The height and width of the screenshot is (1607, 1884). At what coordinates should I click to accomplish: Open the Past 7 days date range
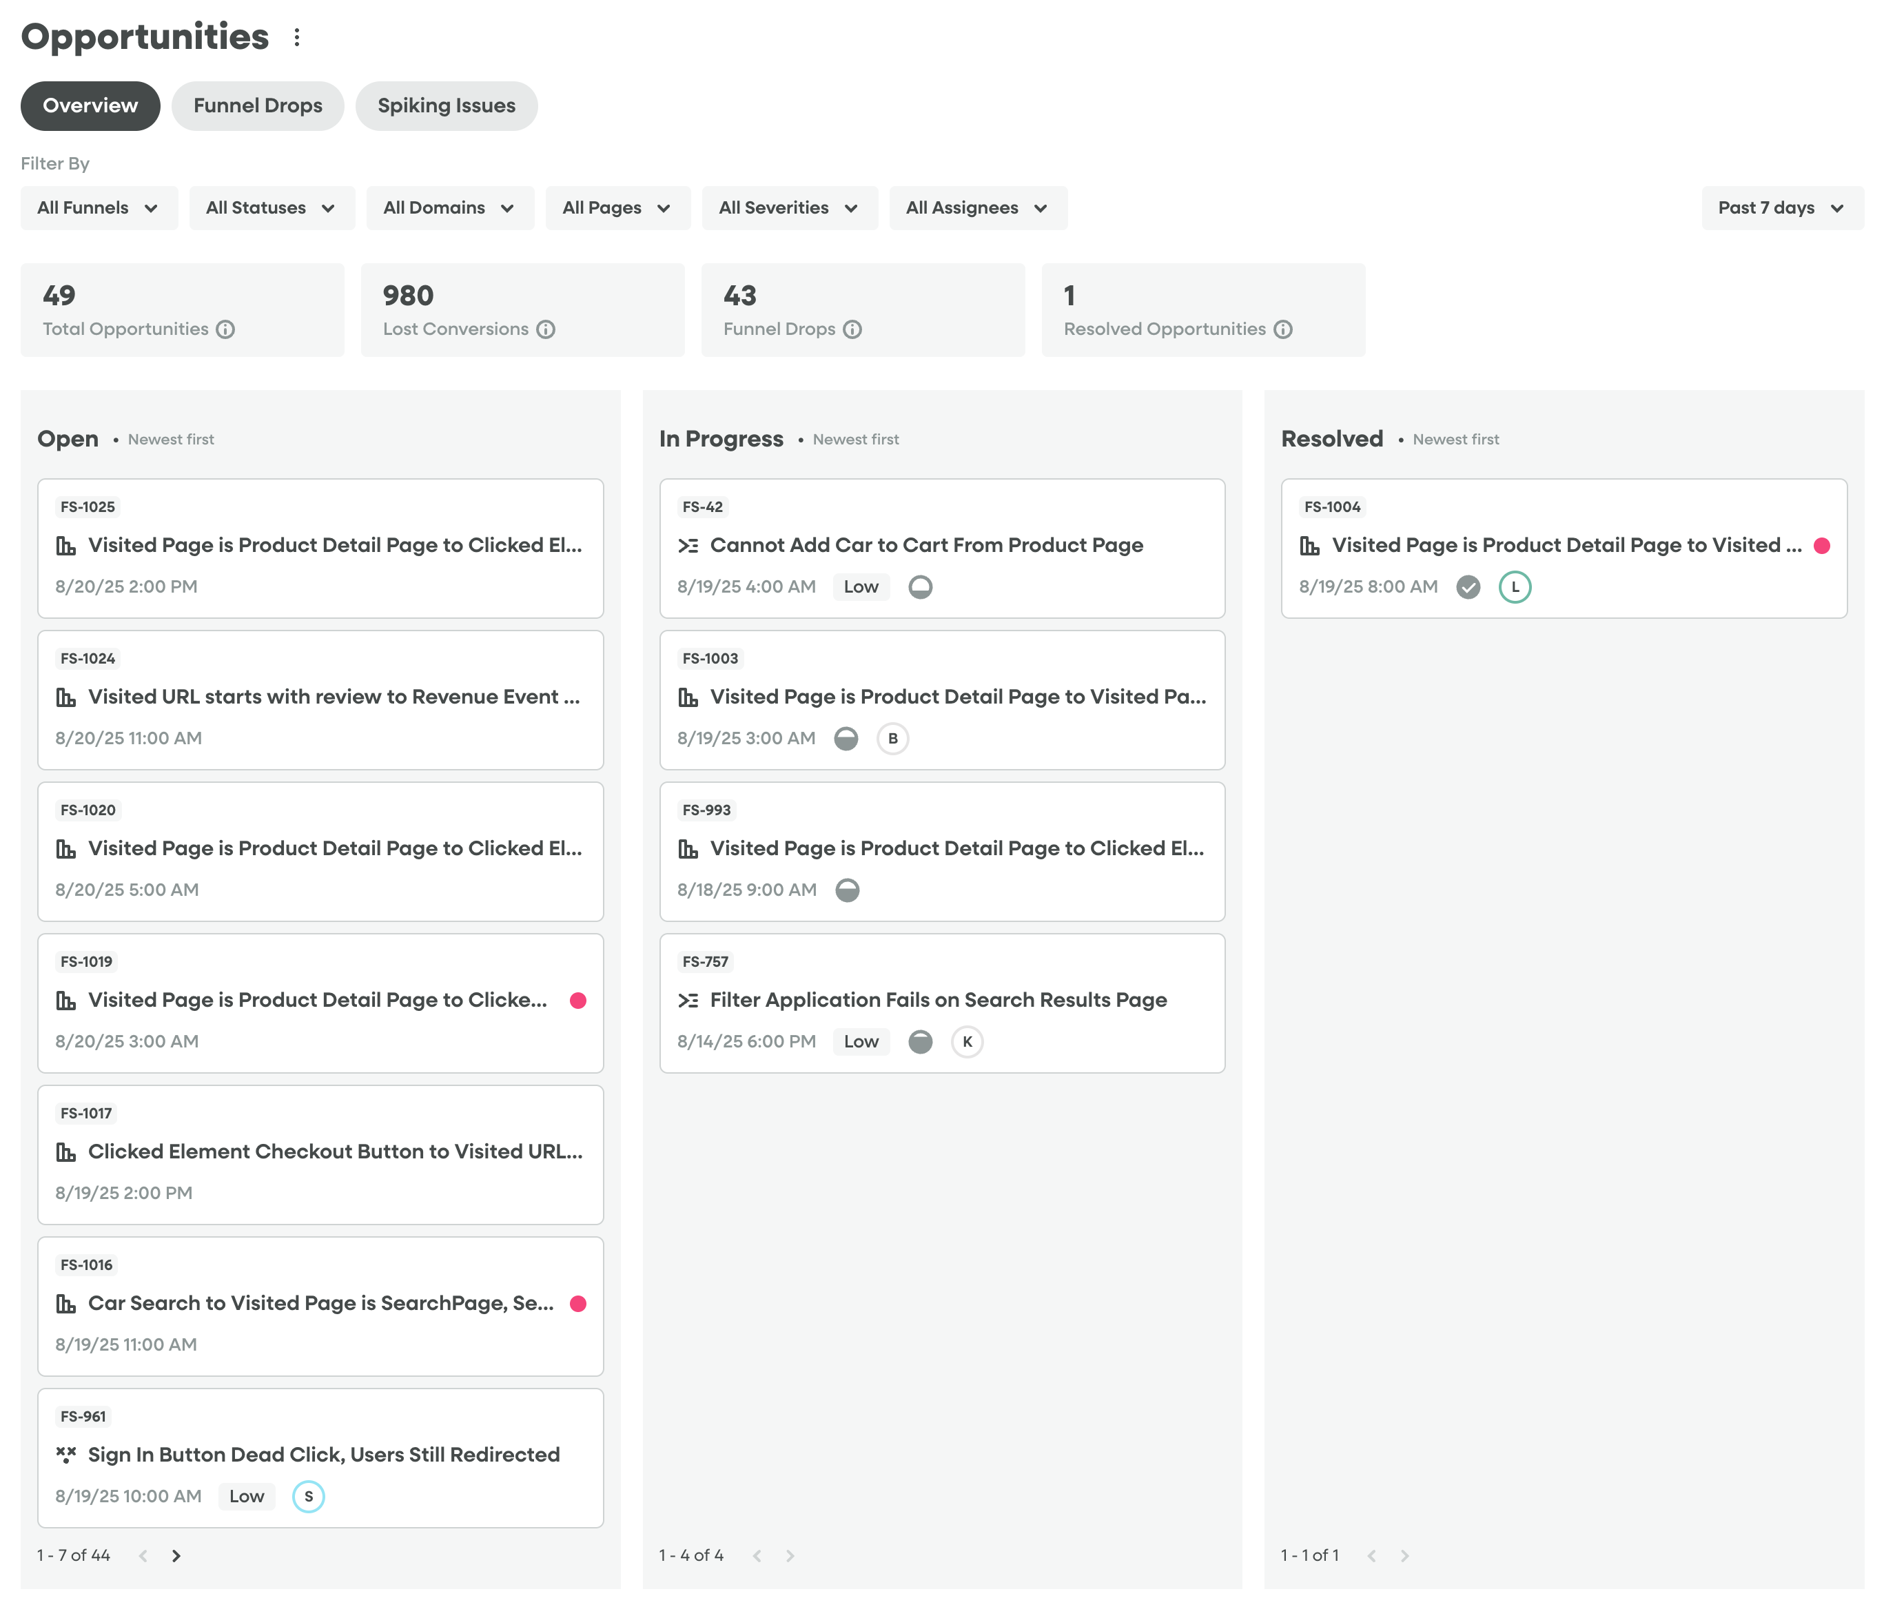1781,208
